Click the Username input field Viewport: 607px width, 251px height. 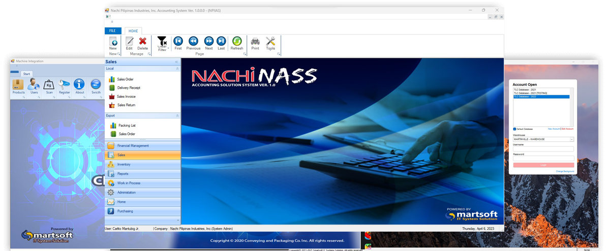coord(543,149)
